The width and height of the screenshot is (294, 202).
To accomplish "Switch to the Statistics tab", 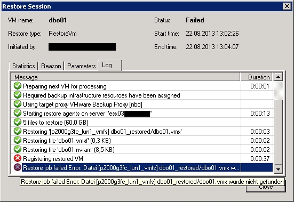I will [23, 66].
